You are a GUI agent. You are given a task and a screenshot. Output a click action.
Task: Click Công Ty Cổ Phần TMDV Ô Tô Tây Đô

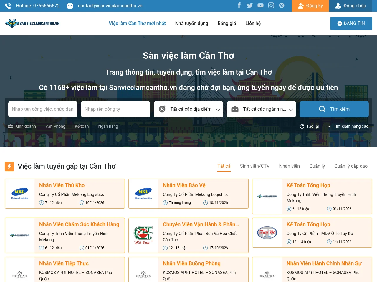coord(320,234)
